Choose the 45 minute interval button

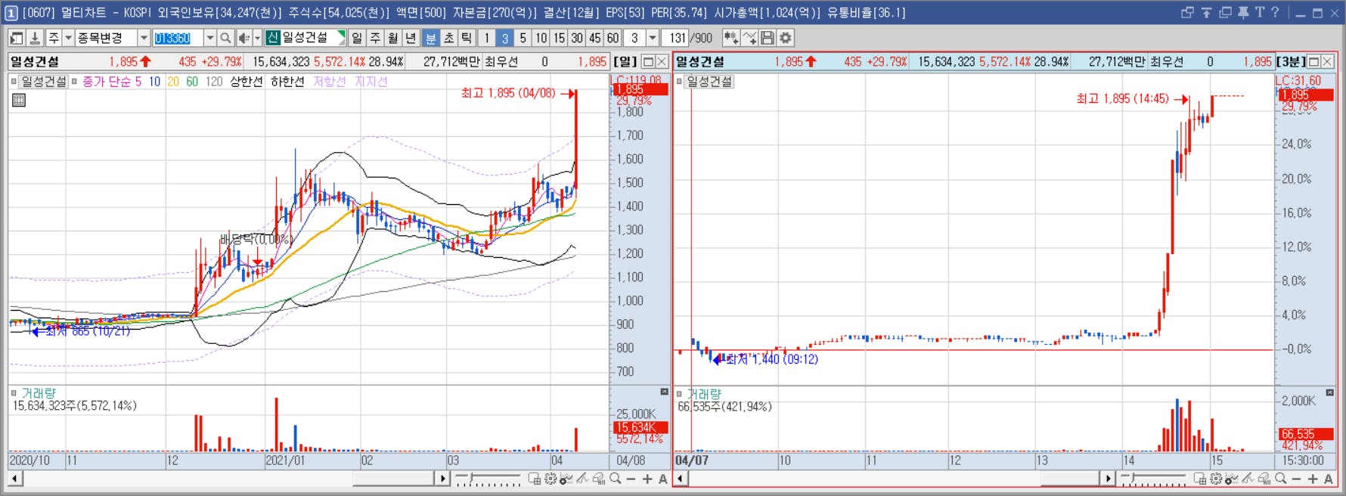(x=595, y=38)
